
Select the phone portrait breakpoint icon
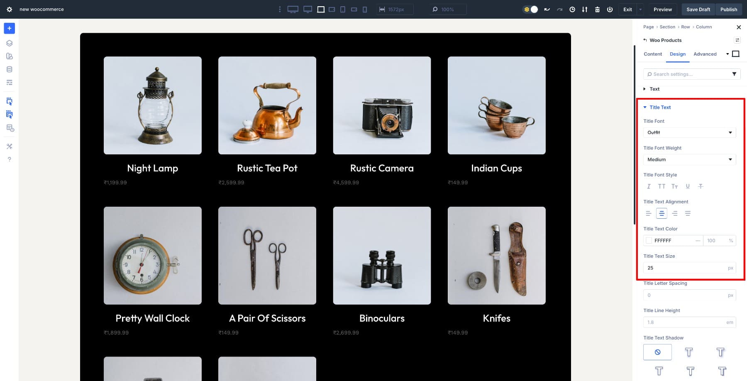pyautogui.click(x=365, y=9)
